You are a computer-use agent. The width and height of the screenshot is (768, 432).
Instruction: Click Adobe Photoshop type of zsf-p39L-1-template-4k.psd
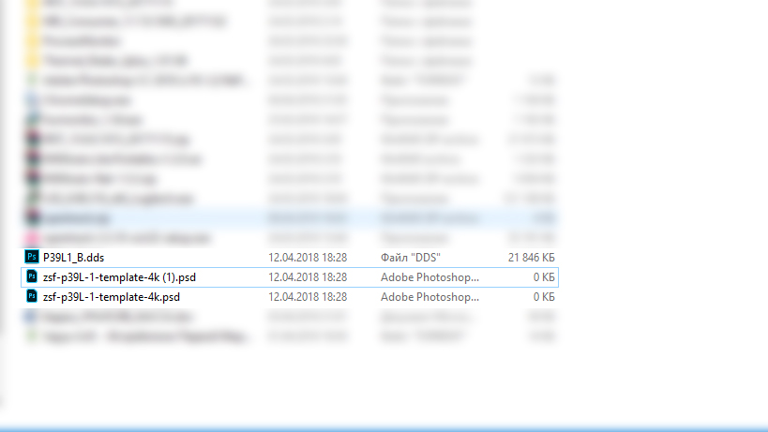430,297
